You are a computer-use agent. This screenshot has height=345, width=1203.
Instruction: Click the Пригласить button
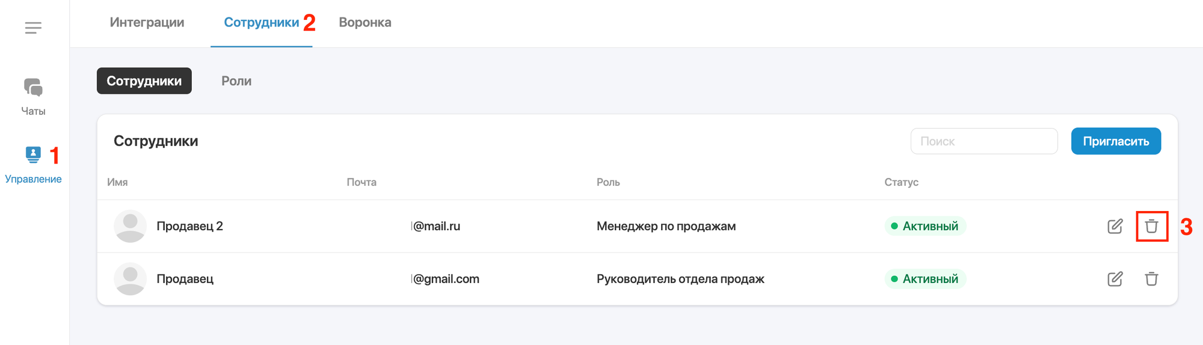(1116, 141)
